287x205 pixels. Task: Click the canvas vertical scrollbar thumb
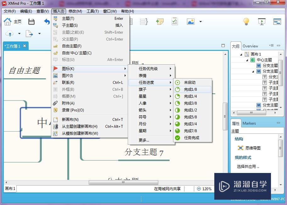point(225,116)
